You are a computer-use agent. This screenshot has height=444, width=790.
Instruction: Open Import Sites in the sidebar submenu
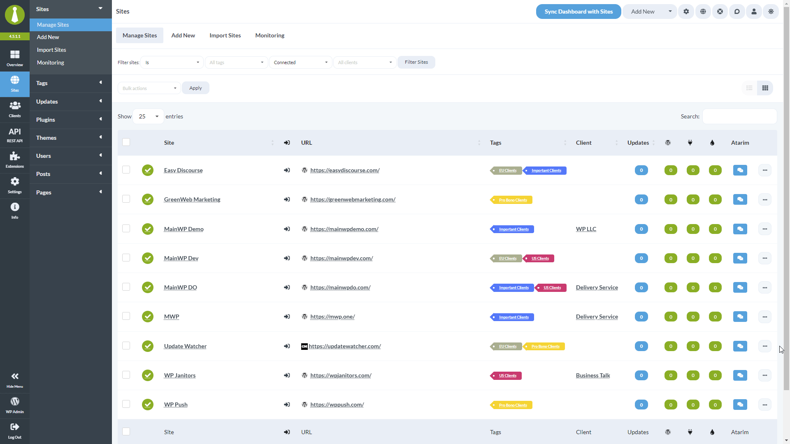pyautogui.click(x=51, y=50)
